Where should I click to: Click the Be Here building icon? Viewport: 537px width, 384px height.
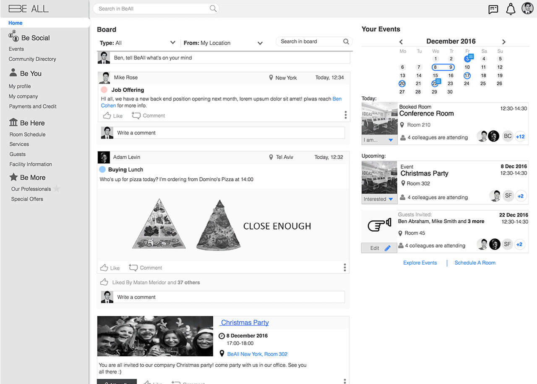[13, 122]
